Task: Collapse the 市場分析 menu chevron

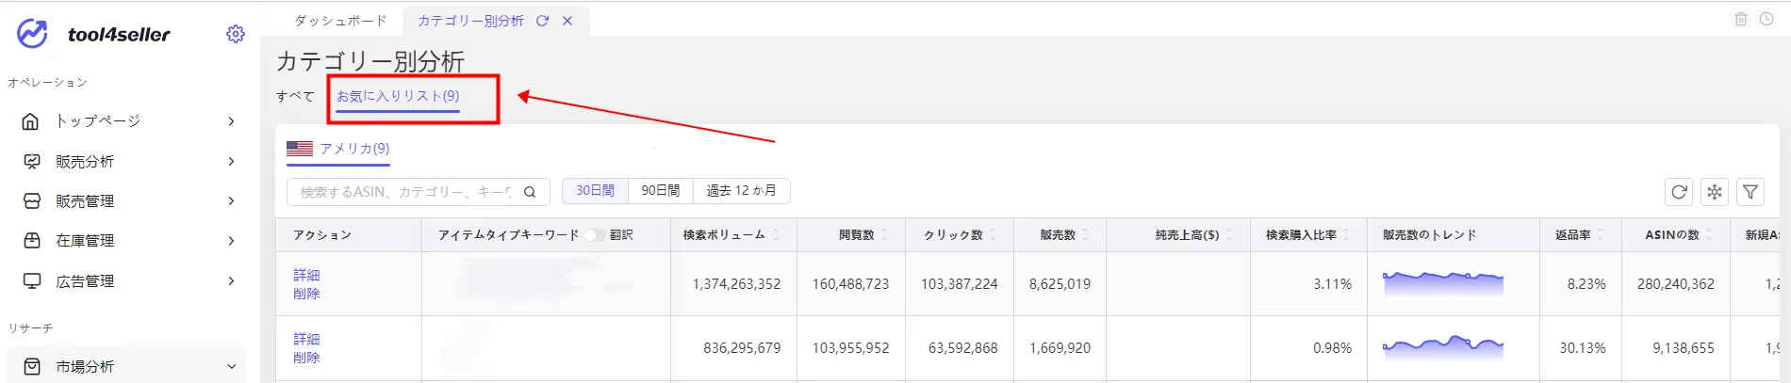Action: tap(232, 367)
